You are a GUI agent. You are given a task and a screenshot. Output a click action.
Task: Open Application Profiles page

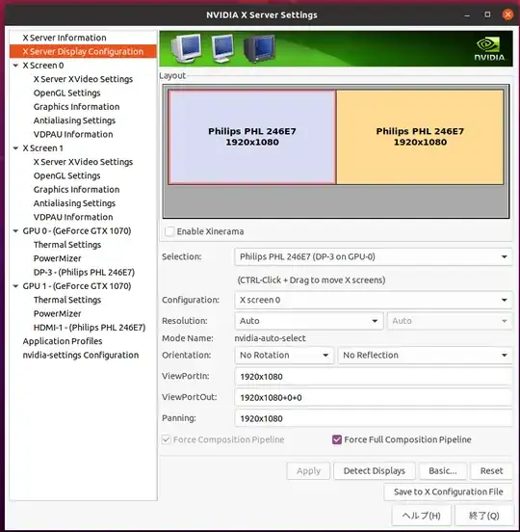click(63, 341)
